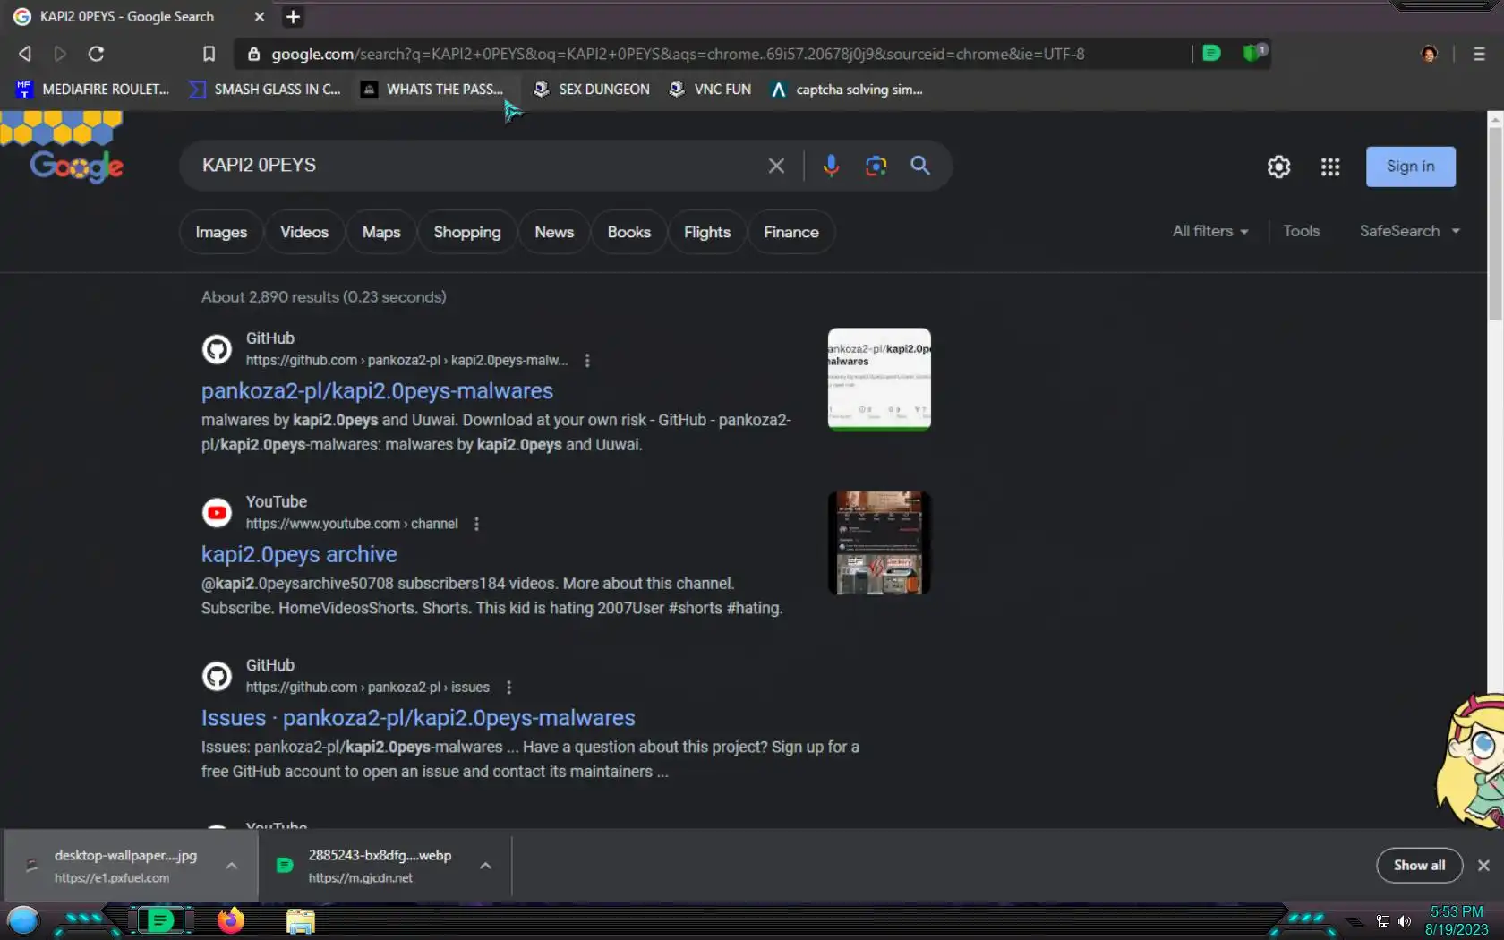Expand options for the 2885243 webp download
Screen dimensions: 1504x940
[x=485, y=866]
